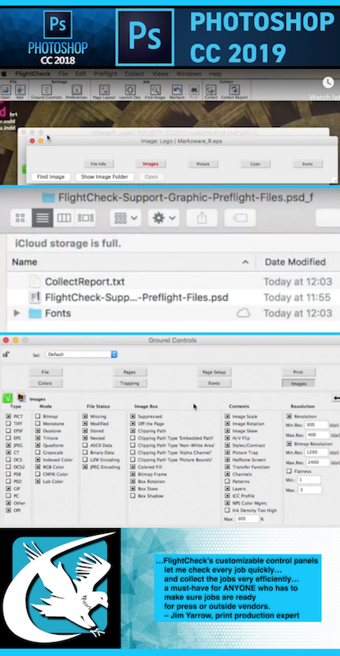Enable the ASCII Data checkbox
340x656 pixels.
click(85, 445)
